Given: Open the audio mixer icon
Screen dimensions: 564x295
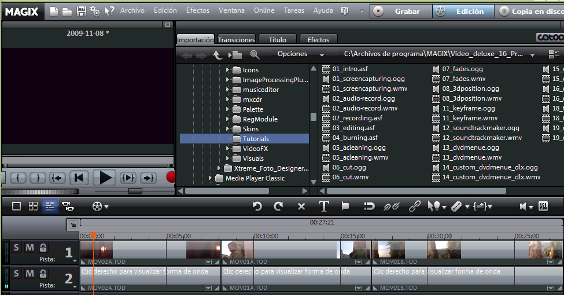Looking at the screenshot, I should (543, 206).
